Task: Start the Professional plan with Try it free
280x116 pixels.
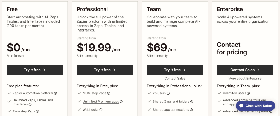Action: [x=105, y=70]
